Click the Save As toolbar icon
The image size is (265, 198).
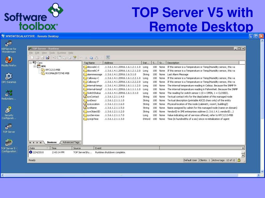click(x=48, y=57)
